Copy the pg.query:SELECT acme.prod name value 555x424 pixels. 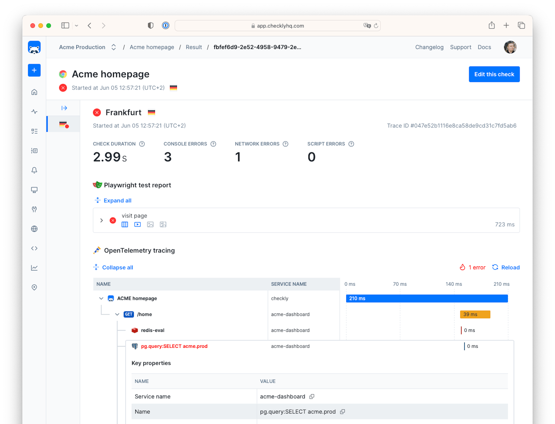click(x=343, y=412)
